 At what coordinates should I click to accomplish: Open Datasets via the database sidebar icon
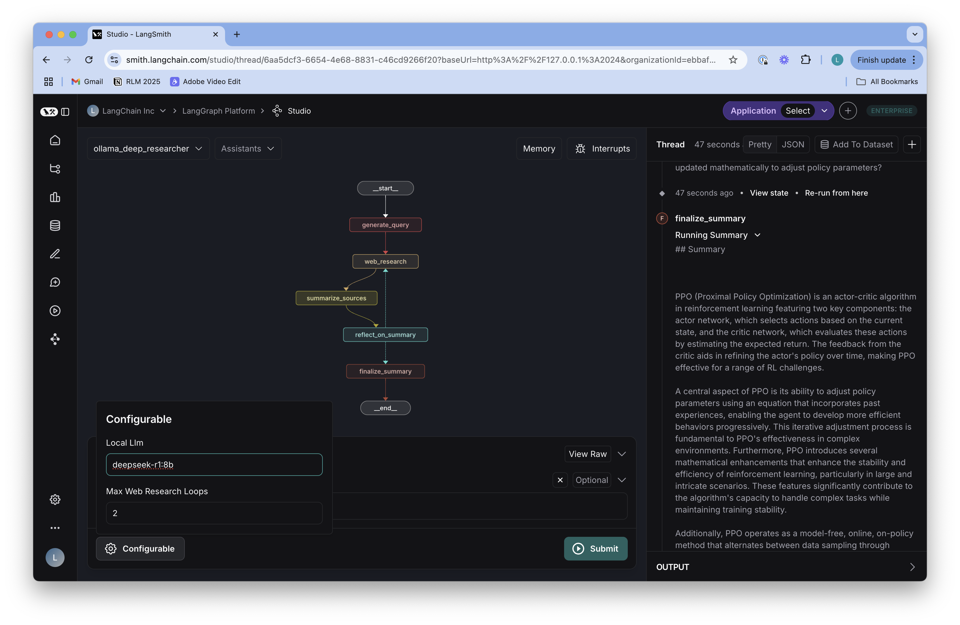55,225
